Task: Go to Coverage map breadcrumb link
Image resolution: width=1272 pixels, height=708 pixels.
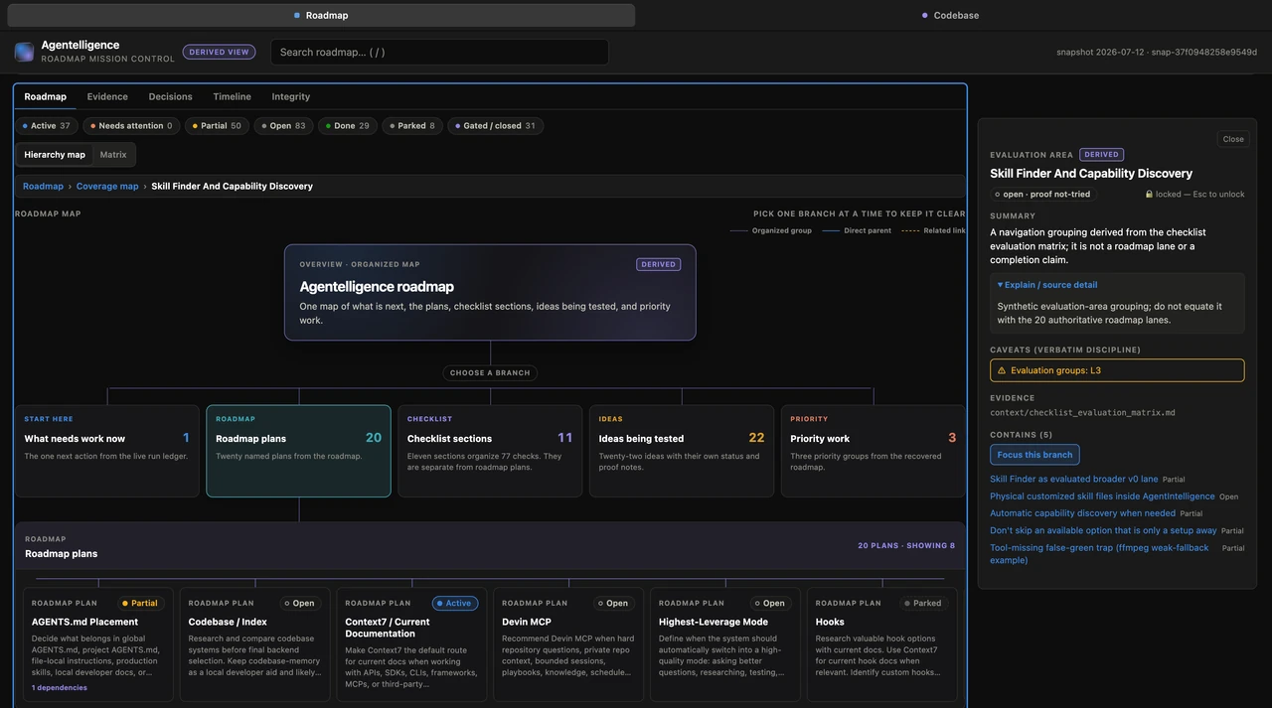Action: pyautogui.click(x=107, y=186)
